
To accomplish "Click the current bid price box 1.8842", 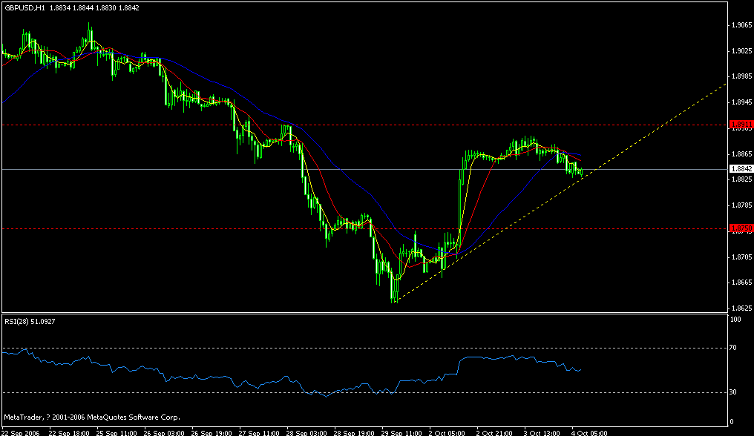I will click(740, 169).
